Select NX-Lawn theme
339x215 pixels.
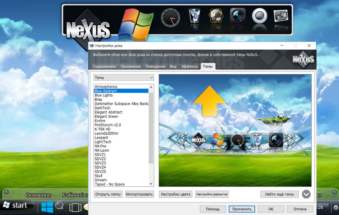pyautogui.click(x=121, y=150)
